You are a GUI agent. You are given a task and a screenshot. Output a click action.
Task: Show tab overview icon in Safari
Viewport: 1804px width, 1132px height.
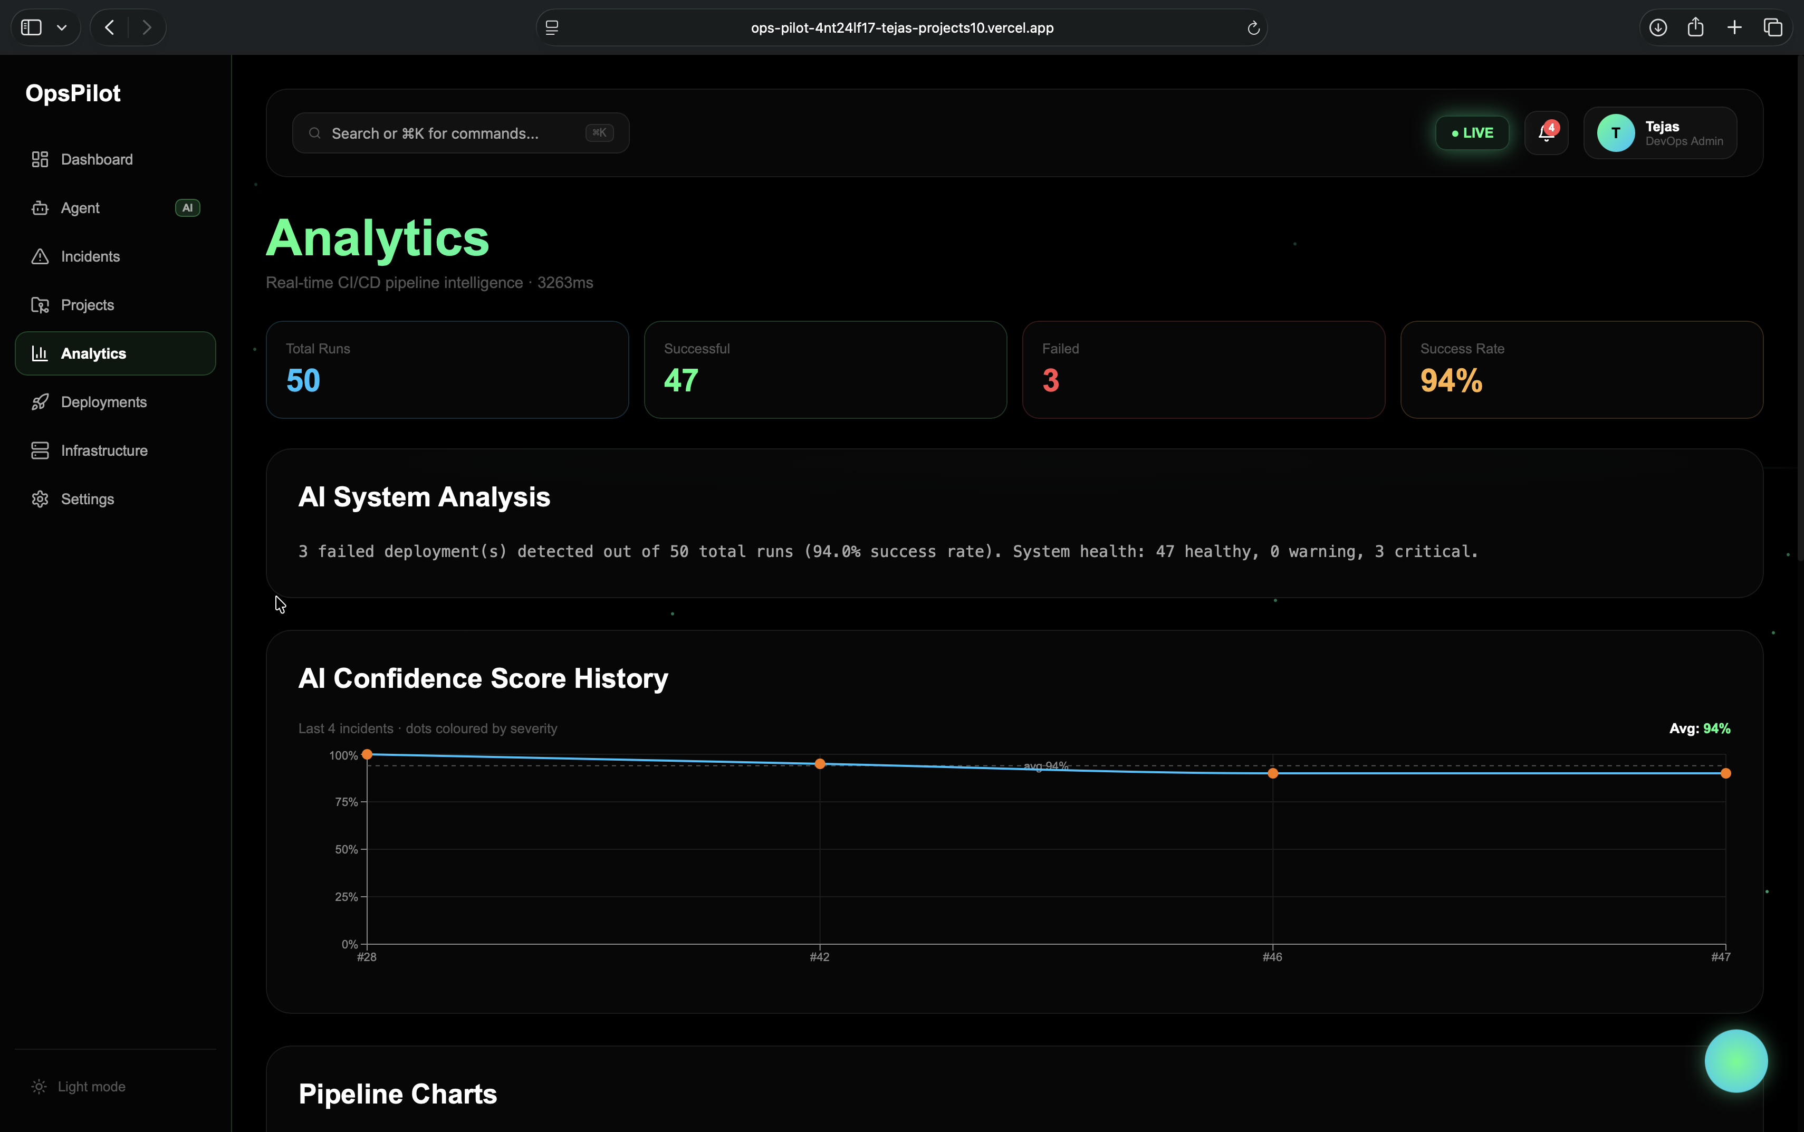pyautogui.click(x=1772, y=28)
